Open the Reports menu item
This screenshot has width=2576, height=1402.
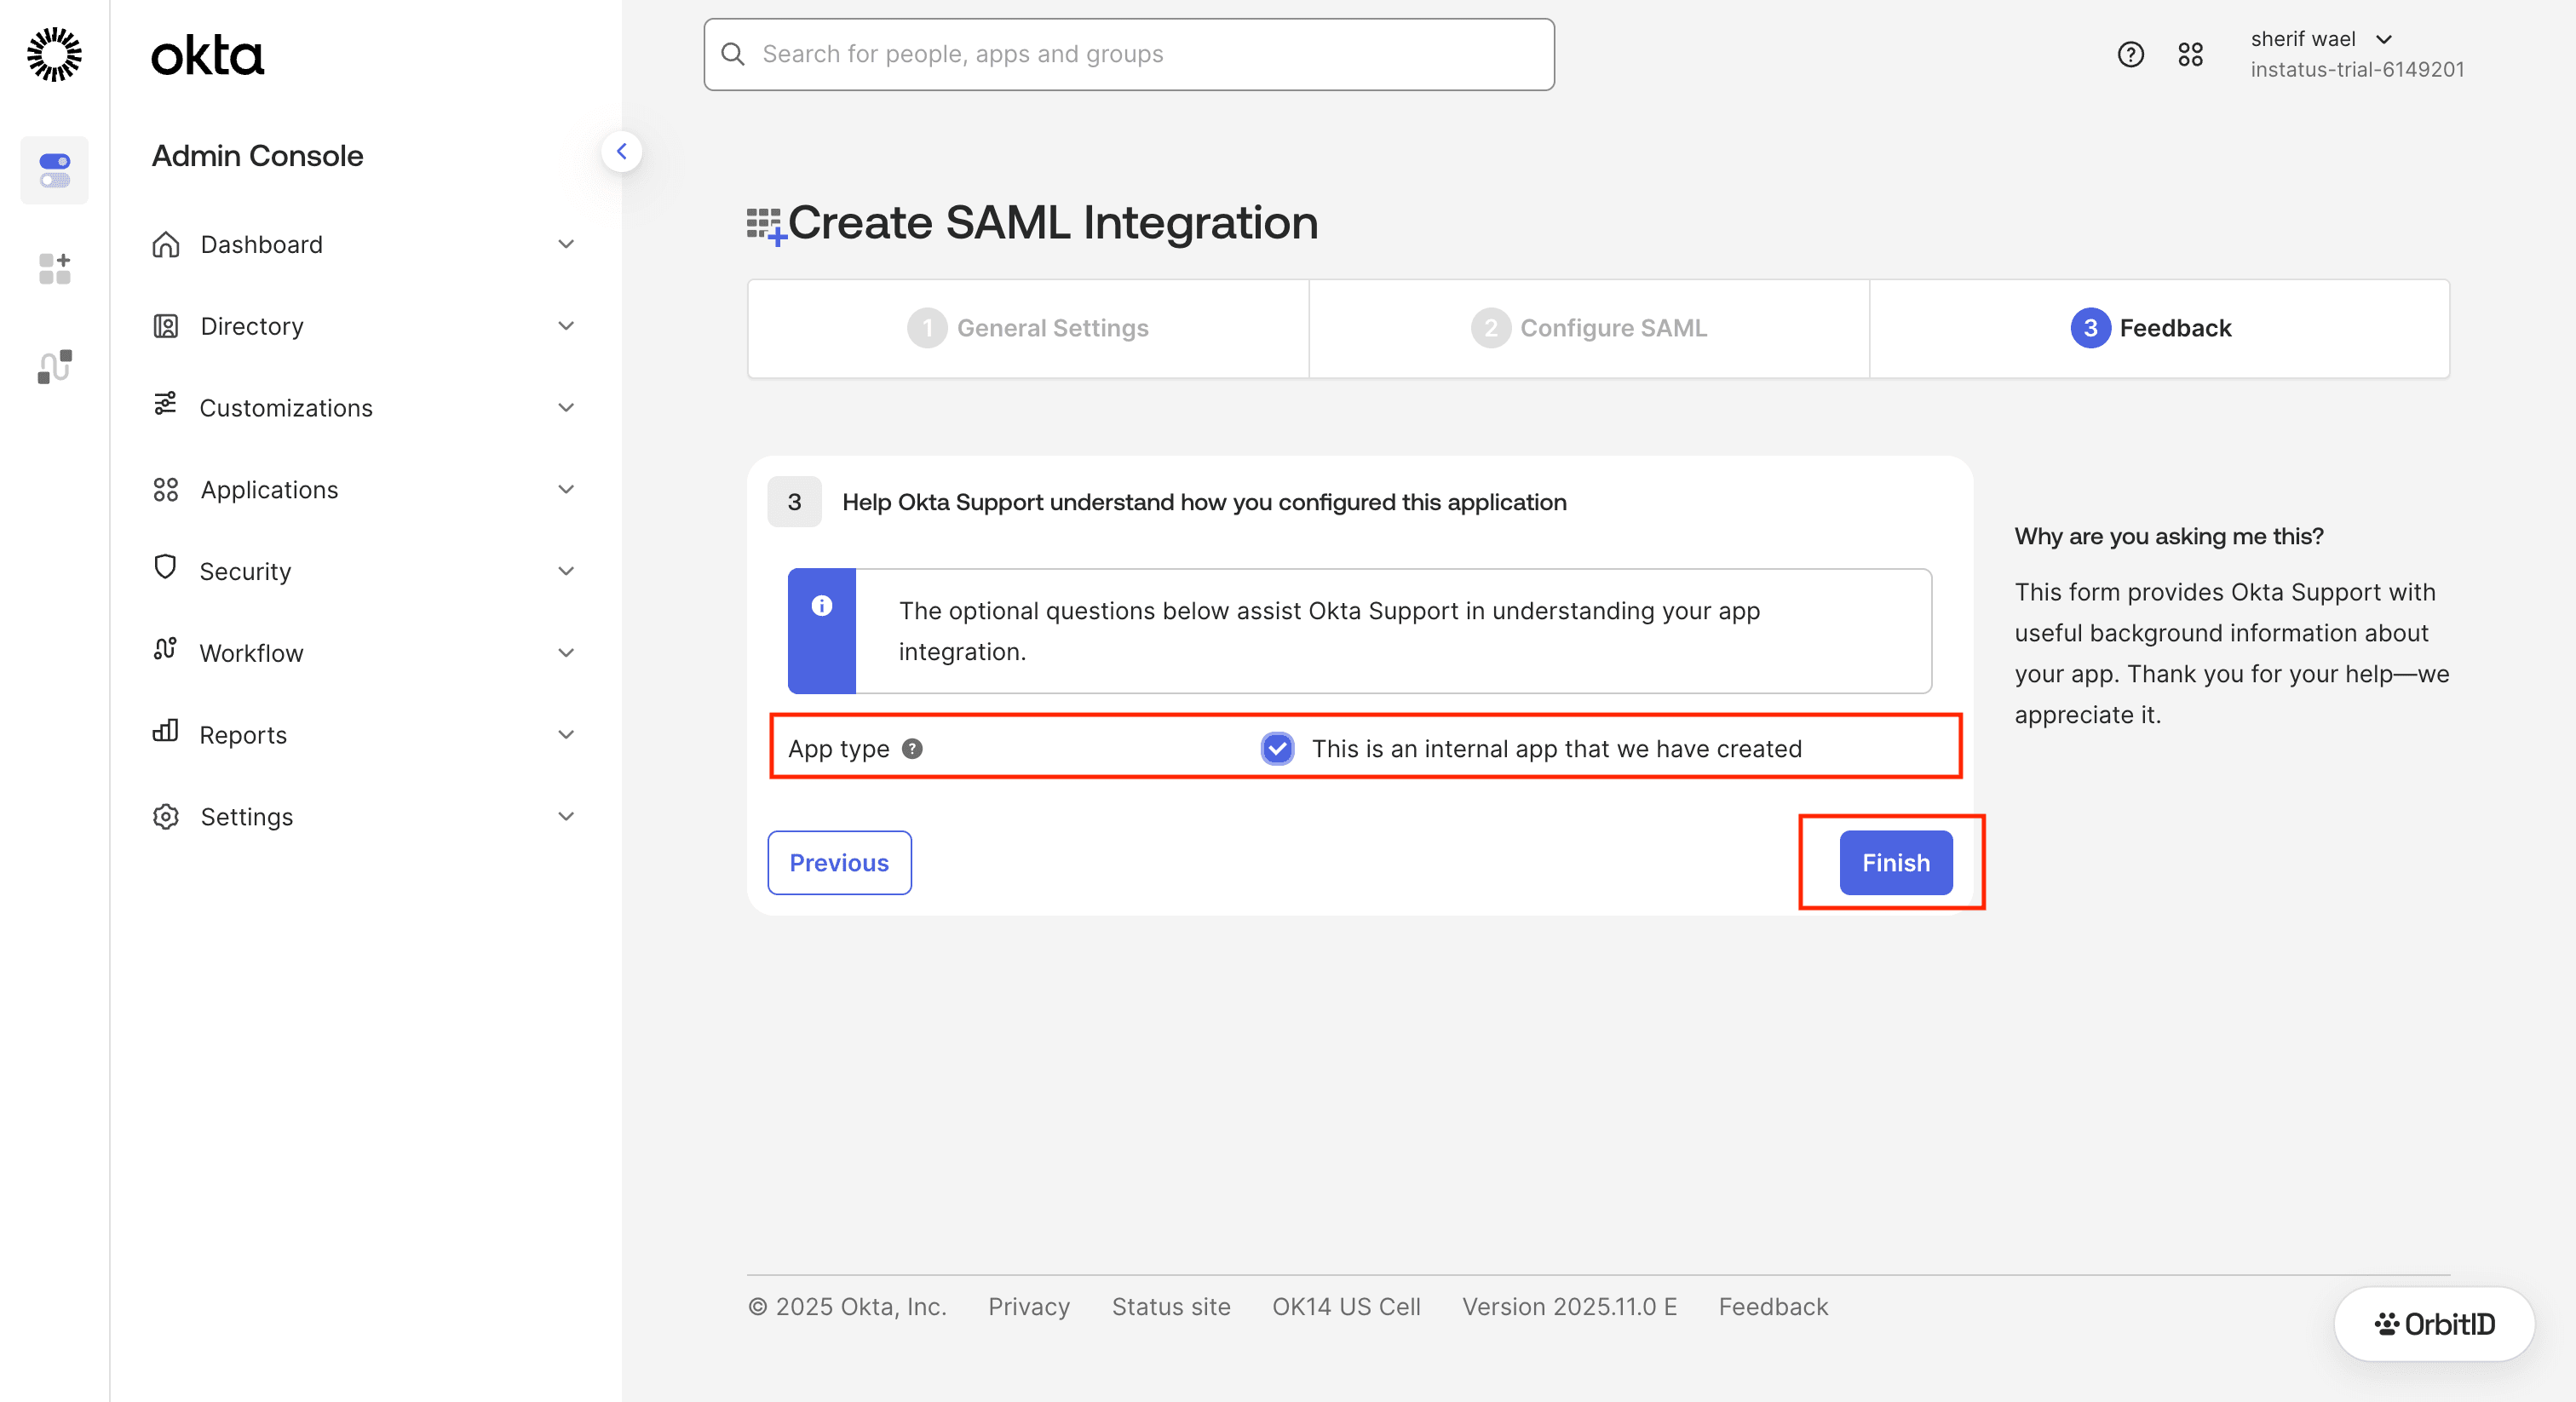[364, 735]
